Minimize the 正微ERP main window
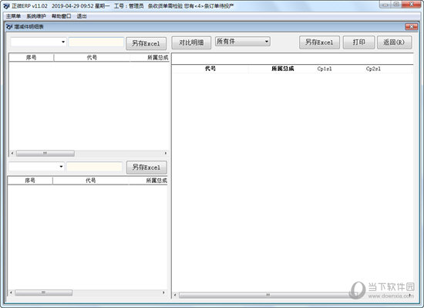Viewport: 424px width, 308px height. pyautogui.click(x=385, y=5)
